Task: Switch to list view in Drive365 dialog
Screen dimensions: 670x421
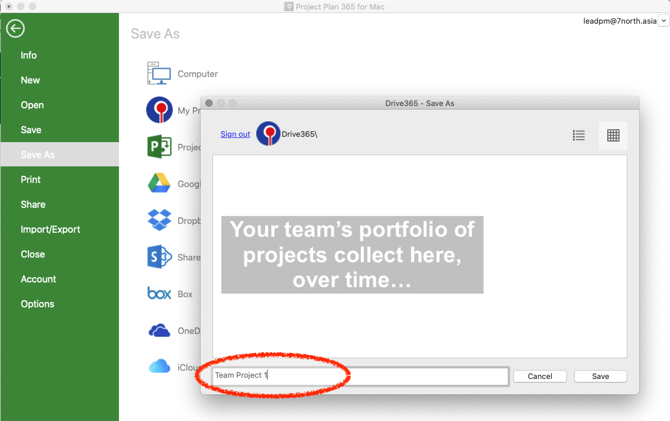Action: click(579, 136)
